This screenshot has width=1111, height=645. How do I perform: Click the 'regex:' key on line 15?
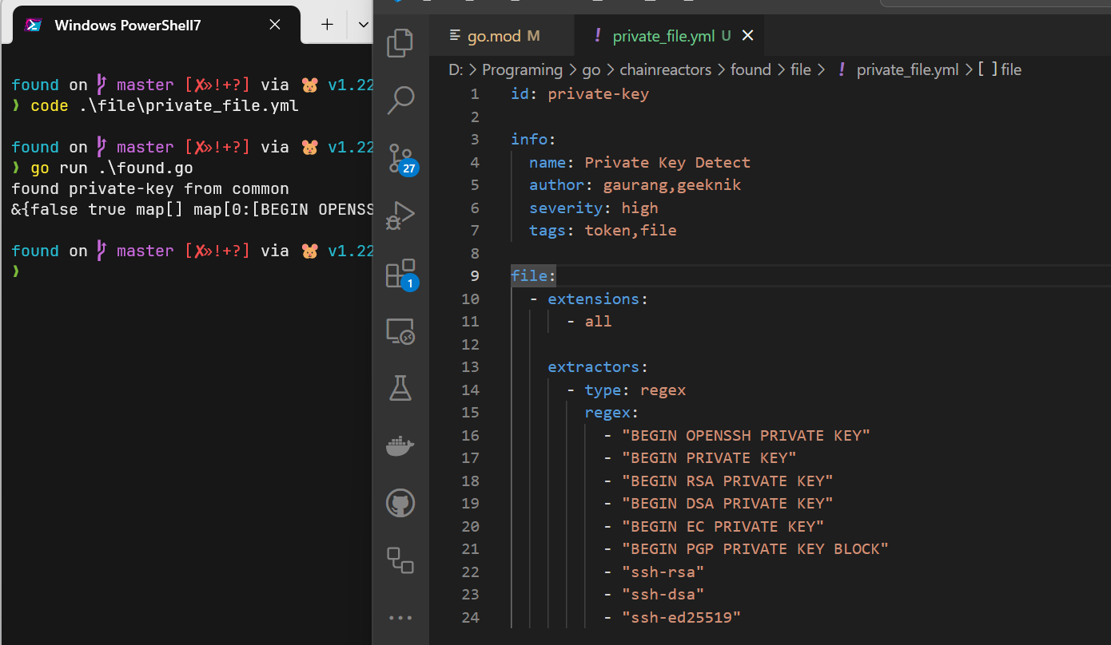611,413
